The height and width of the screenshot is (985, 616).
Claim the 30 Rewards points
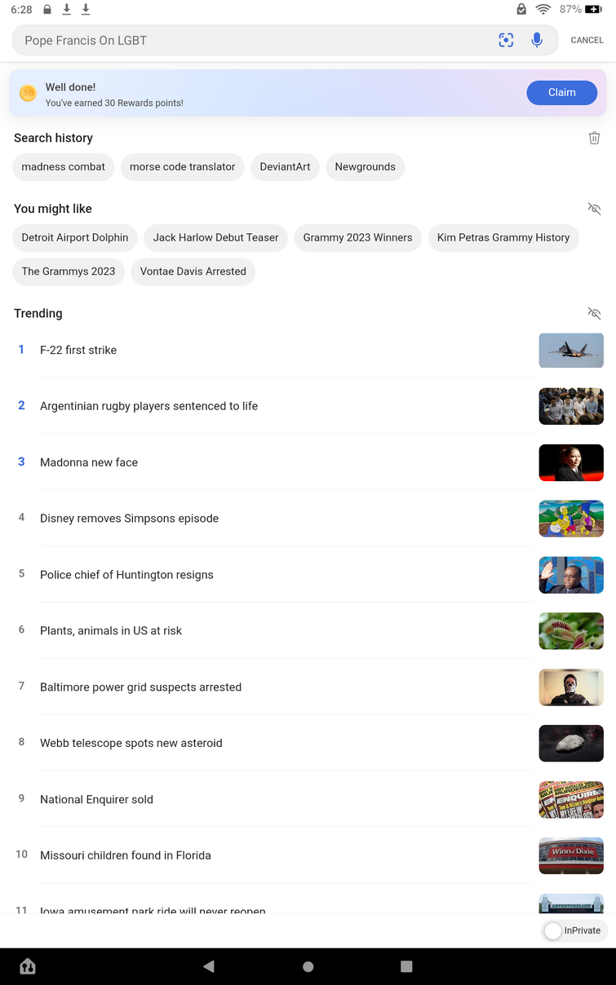561,93
